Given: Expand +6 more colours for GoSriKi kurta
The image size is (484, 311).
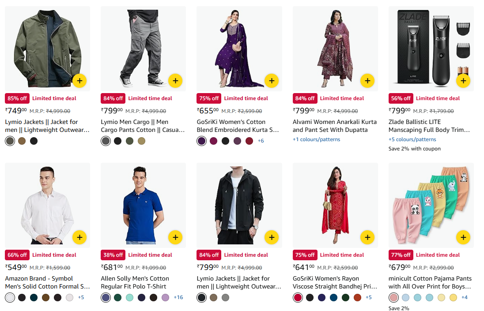Looking at the screenshot, I should [x=261, y=141].
